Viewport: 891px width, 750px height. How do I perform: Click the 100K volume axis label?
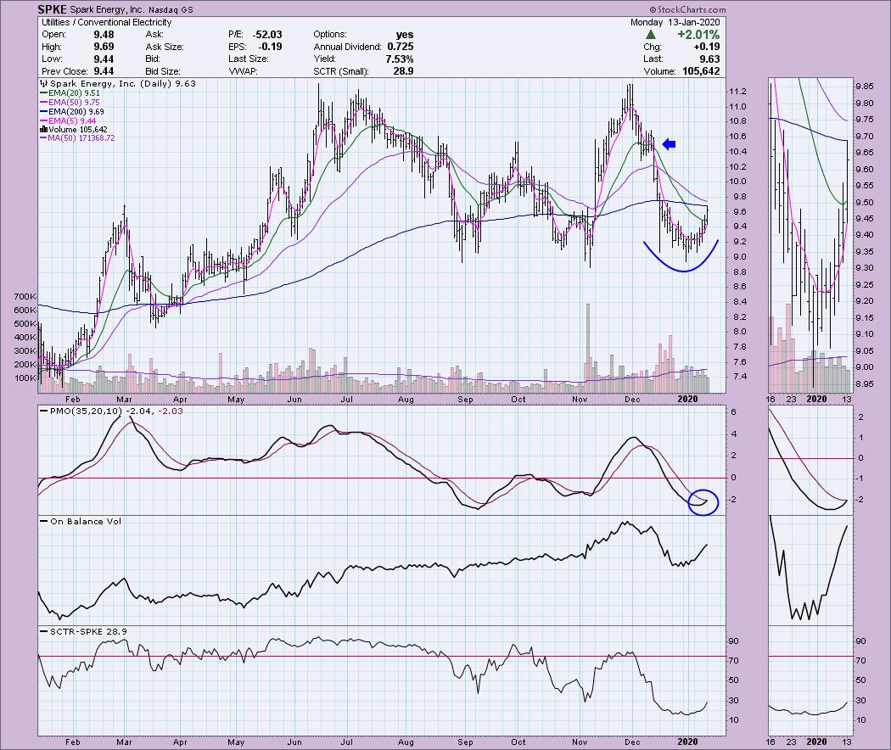[25, 378]
